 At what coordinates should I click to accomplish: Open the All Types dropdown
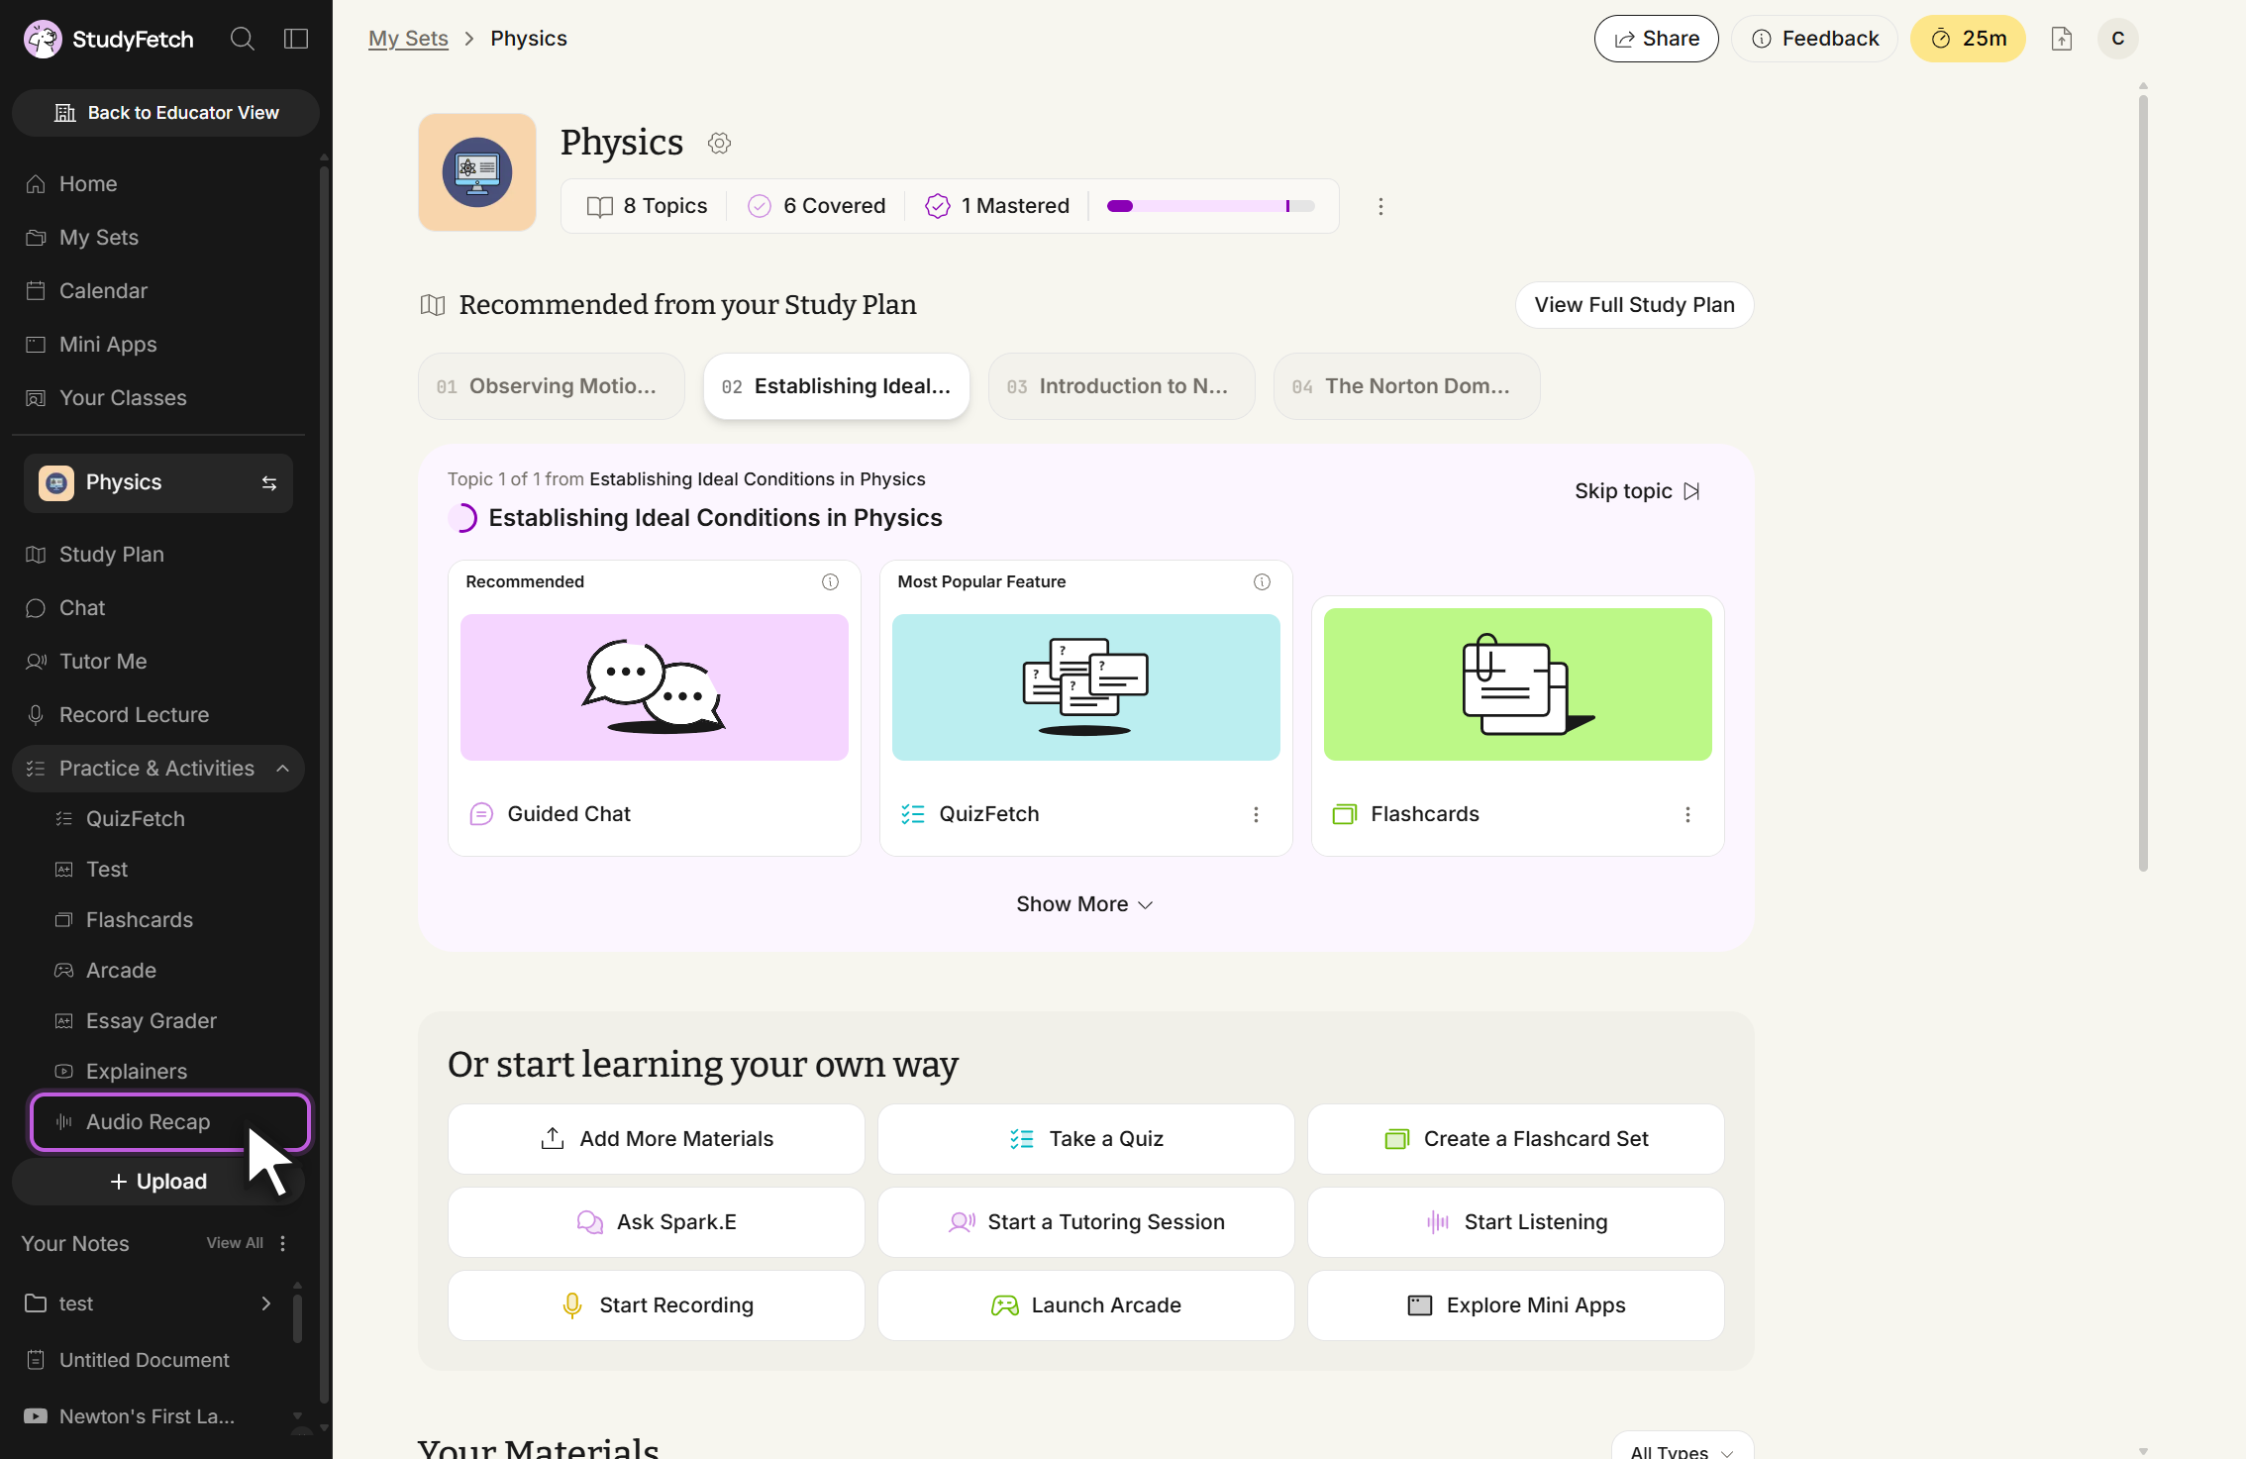pyautogui.click(x=1682, y=1449)
